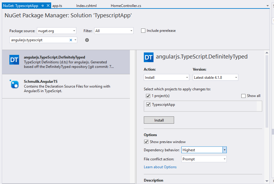Toggle the Show all checkbox
274x184 pixels.
point(243,96)
